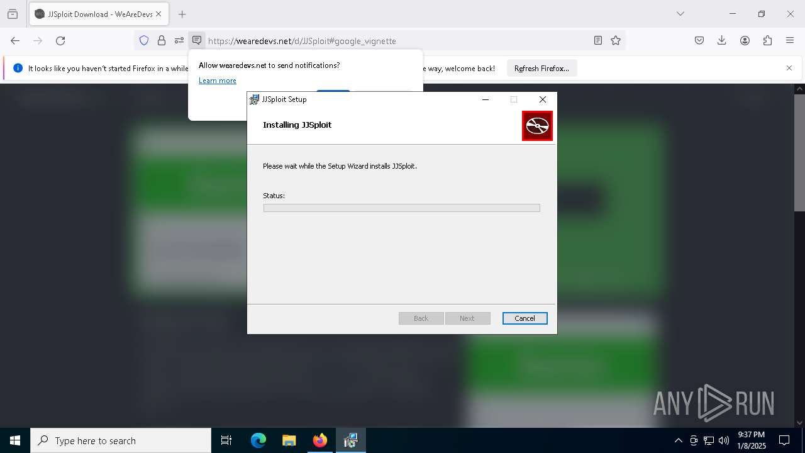Click the JJSploit setup logo icon
The height and width of the screenshot is (453, 805).
point(537,126)
